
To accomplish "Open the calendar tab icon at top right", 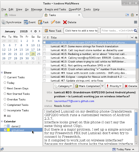I will pos(127,15).
